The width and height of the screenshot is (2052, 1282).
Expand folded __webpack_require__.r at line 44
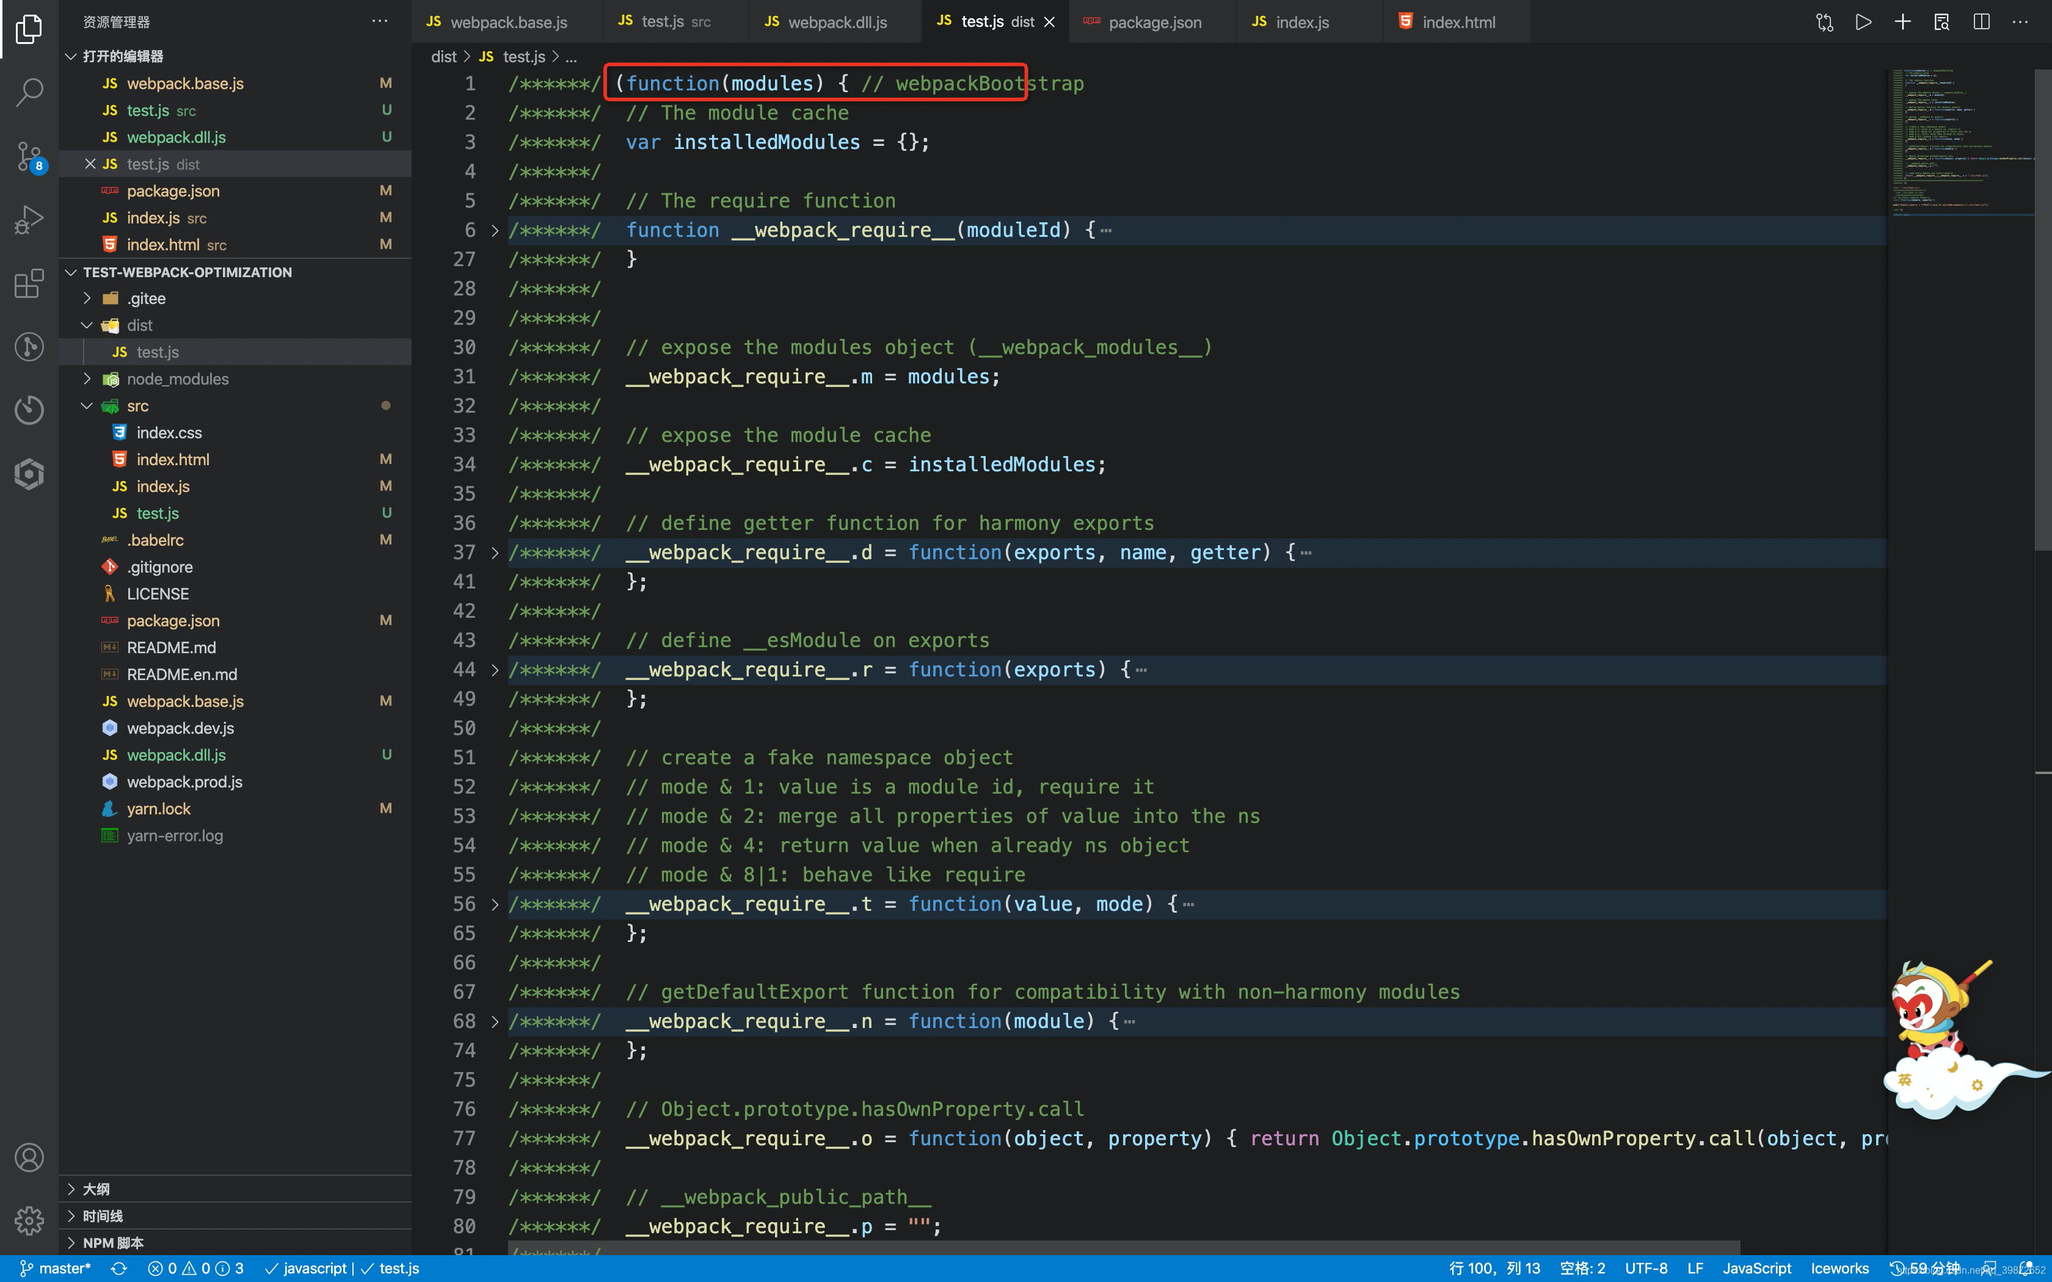click(495, 670)
